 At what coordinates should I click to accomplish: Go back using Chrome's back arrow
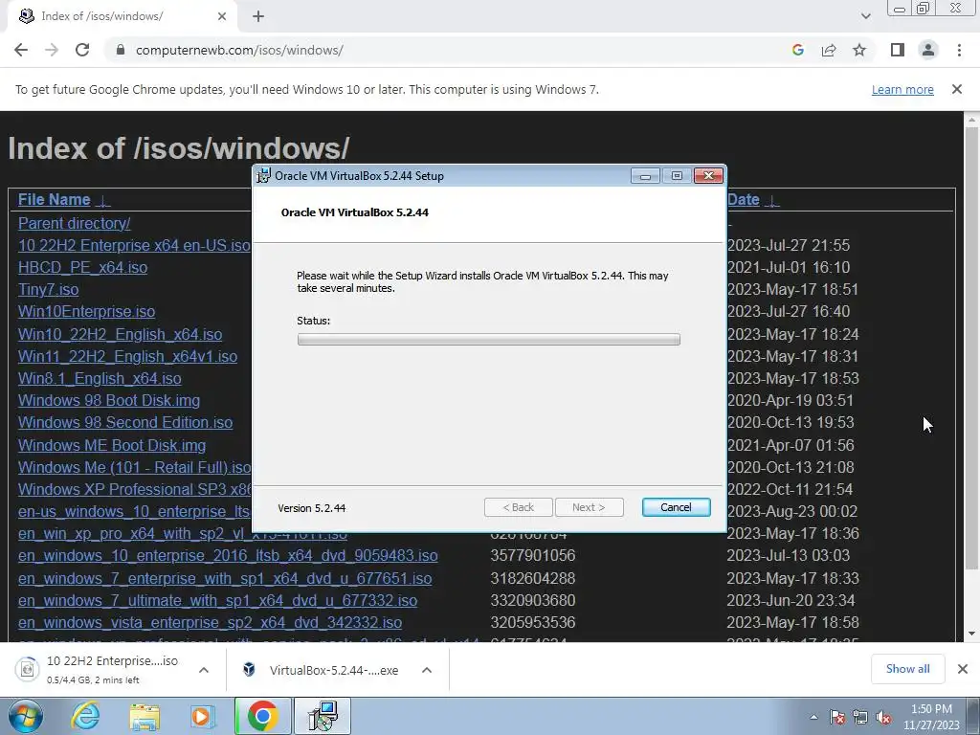tap(21, 50)
